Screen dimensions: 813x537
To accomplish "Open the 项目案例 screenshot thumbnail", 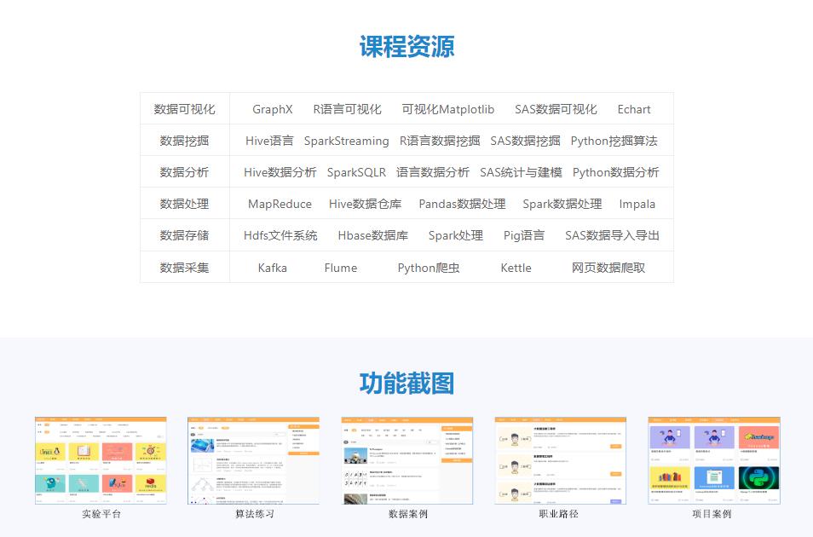I will tap(713, 460).
